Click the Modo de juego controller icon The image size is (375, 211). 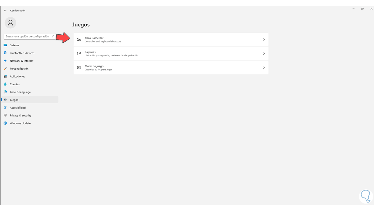click(x=79, y=68)
